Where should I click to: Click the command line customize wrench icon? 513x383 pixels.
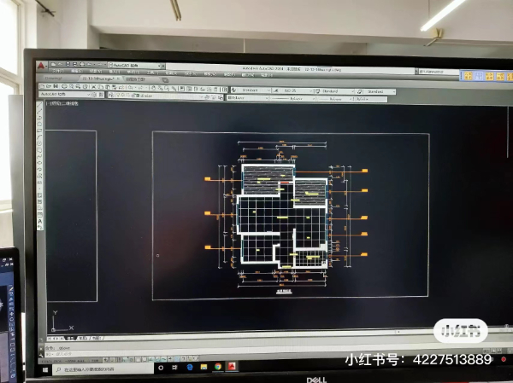(x=41, y=355)
